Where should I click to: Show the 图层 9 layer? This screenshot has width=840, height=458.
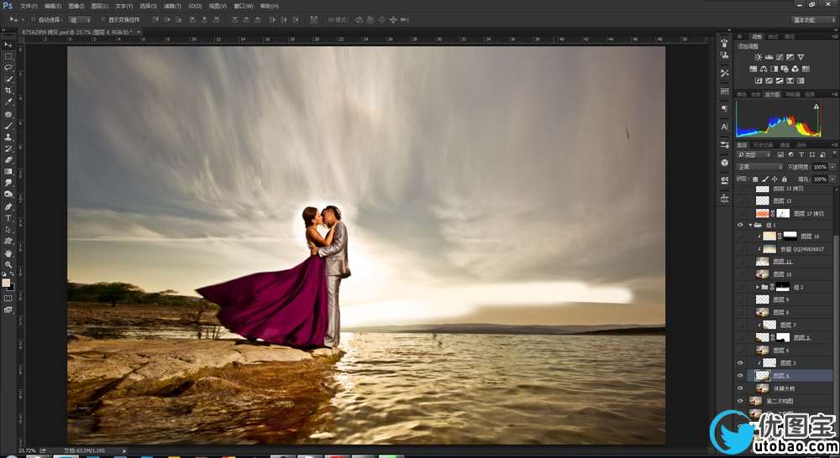(x=740, y=299)
